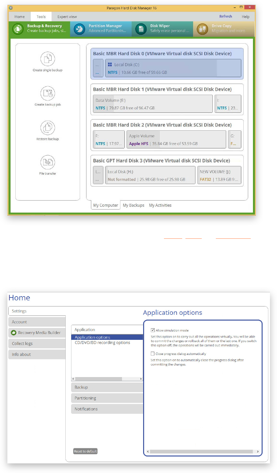Click the Disk Wiper document icon
Viewport: 277px width, 473px height.
[x=141, y=29]
